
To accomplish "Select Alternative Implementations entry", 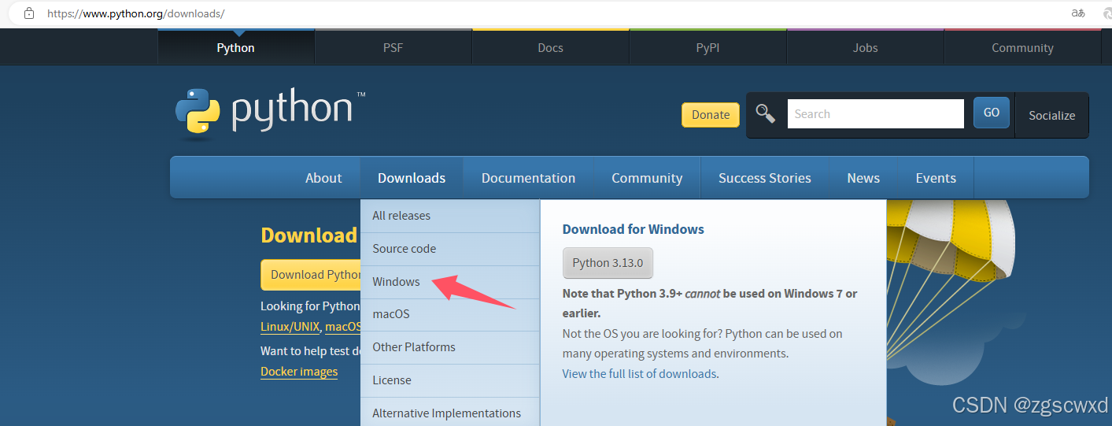I will point(450,413).
